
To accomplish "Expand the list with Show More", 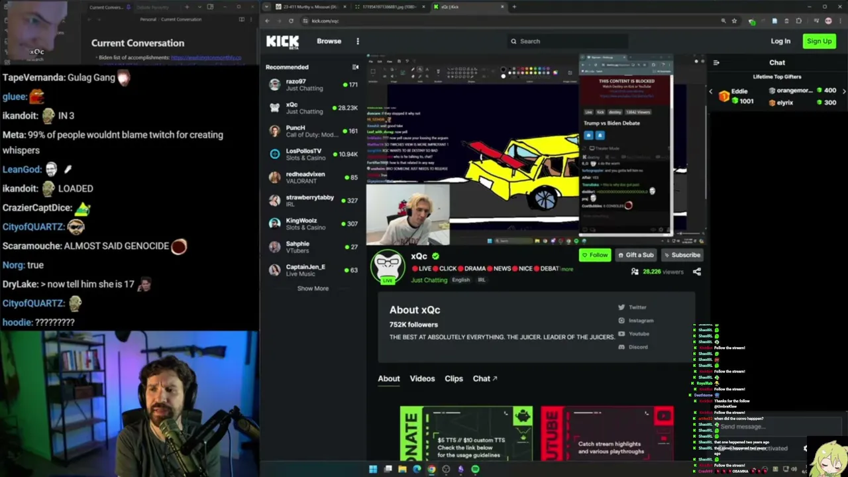I will (313, 289).
